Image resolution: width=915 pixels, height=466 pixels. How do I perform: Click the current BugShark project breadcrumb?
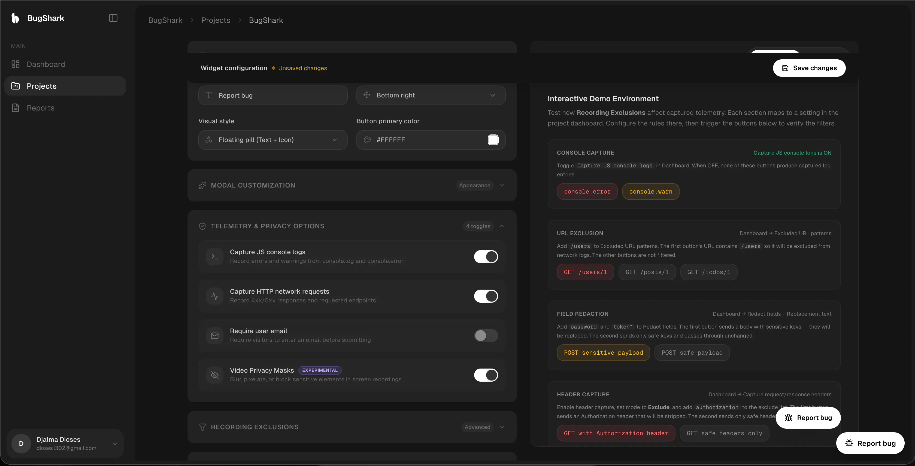(266, 20)
